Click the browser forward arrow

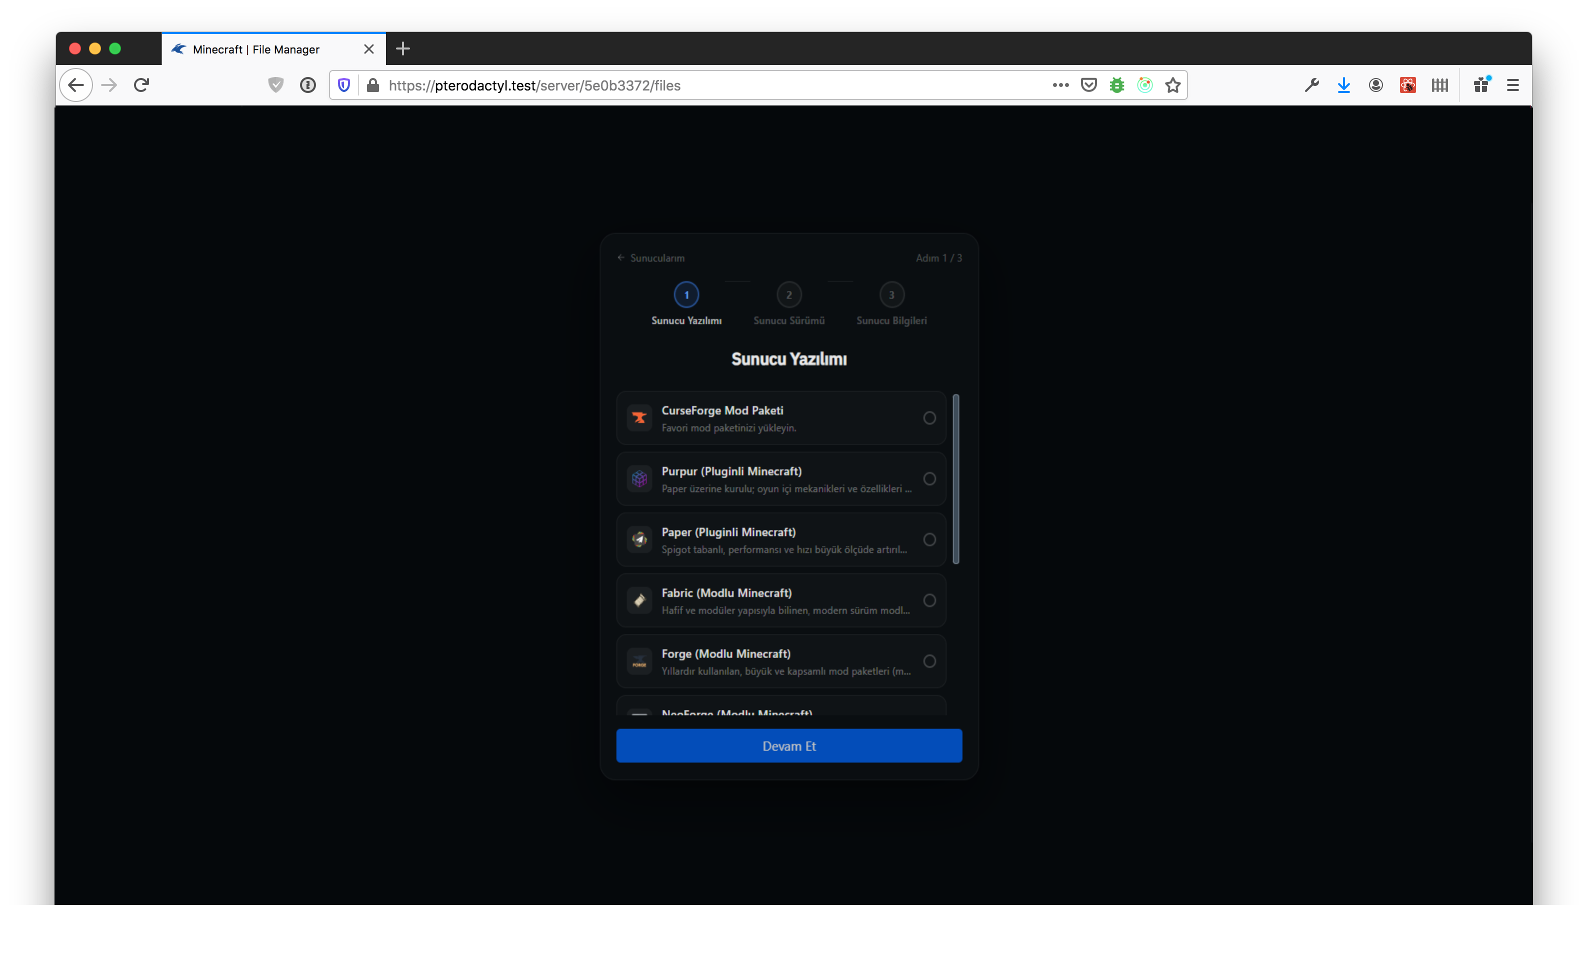pos(109,85)
